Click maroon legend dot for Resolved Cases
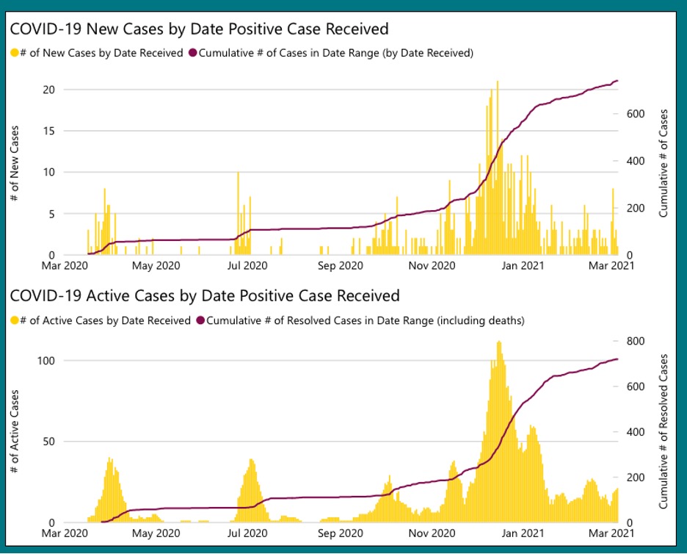The width and height of the screenshot is (687, 554). pyautogui.click(x=201, y=320)
